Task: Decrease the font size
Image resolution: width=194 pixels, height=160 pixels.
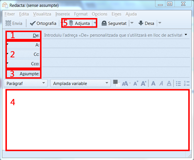Action: tap(136, 84)
